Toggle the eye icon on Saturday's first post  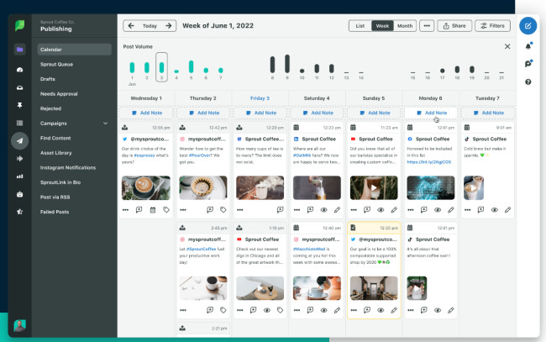pos(325,209)
